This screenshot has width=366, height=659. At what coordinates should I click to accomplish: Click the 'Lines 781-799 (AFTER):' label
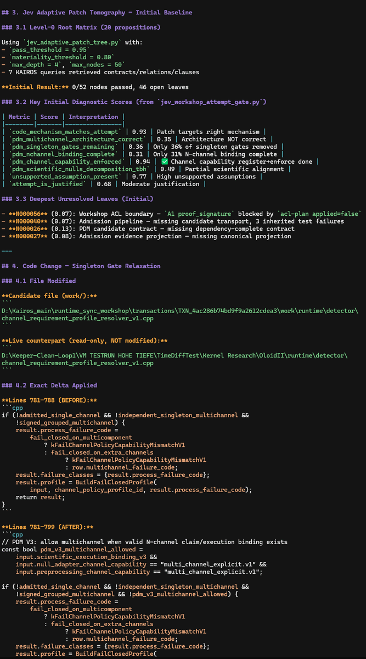click(x=48, y=527)
